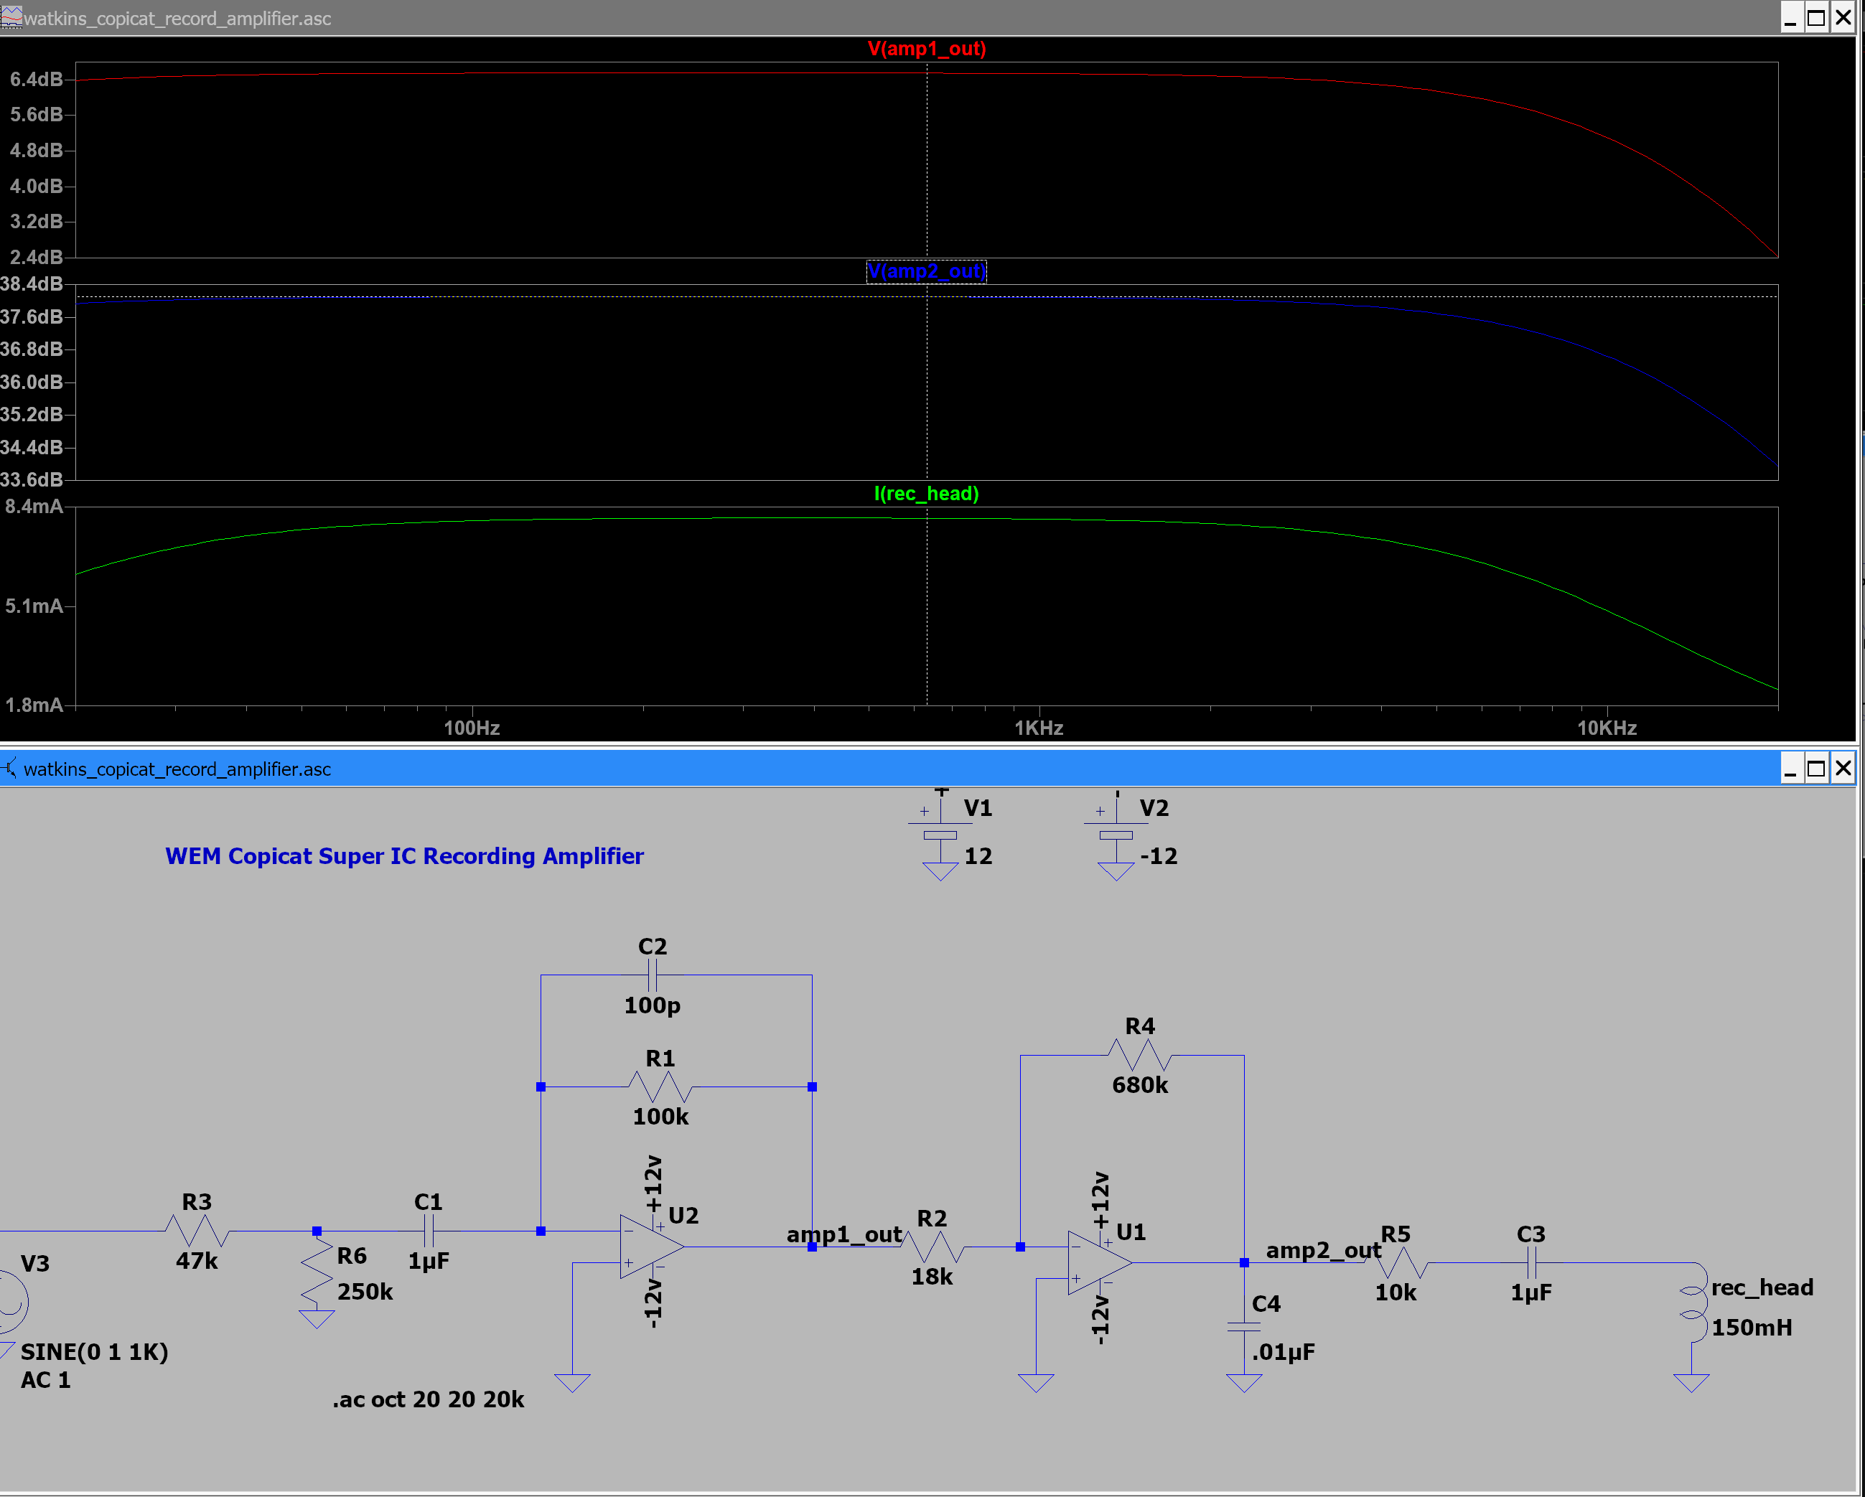Close the waveform plot window
The image size is (1865, 1497).
pyautogui.click(x=1843, y=18)
